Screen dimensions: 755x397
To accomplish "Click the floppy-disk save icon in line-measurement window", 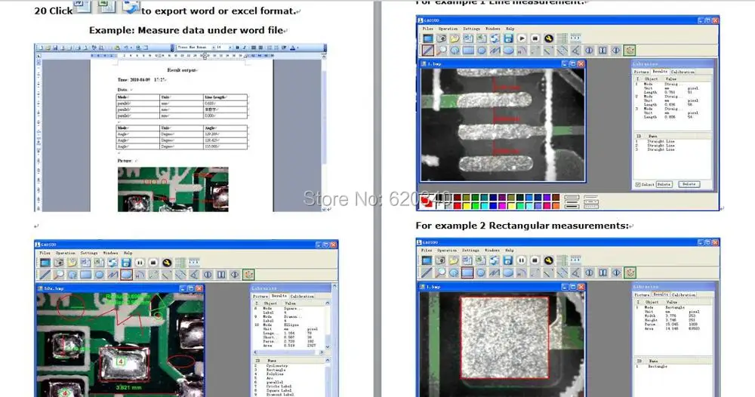I will tap(508, 38).
